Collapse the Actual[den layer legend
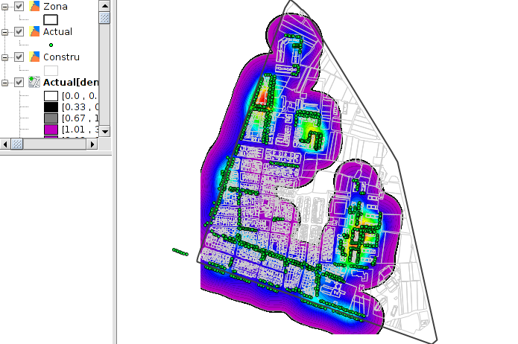The height and width of the screenshot is (344, 518). coord(6,83)
